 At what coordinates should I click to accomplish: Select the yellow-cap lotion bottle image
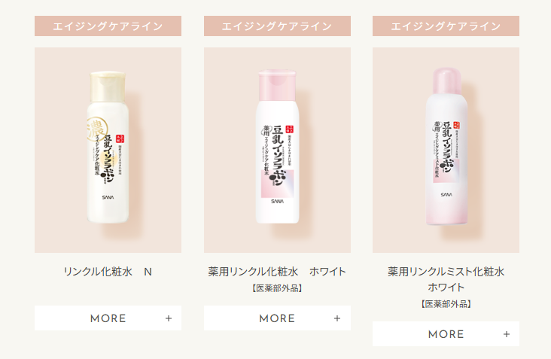click(x=108, y=148)
